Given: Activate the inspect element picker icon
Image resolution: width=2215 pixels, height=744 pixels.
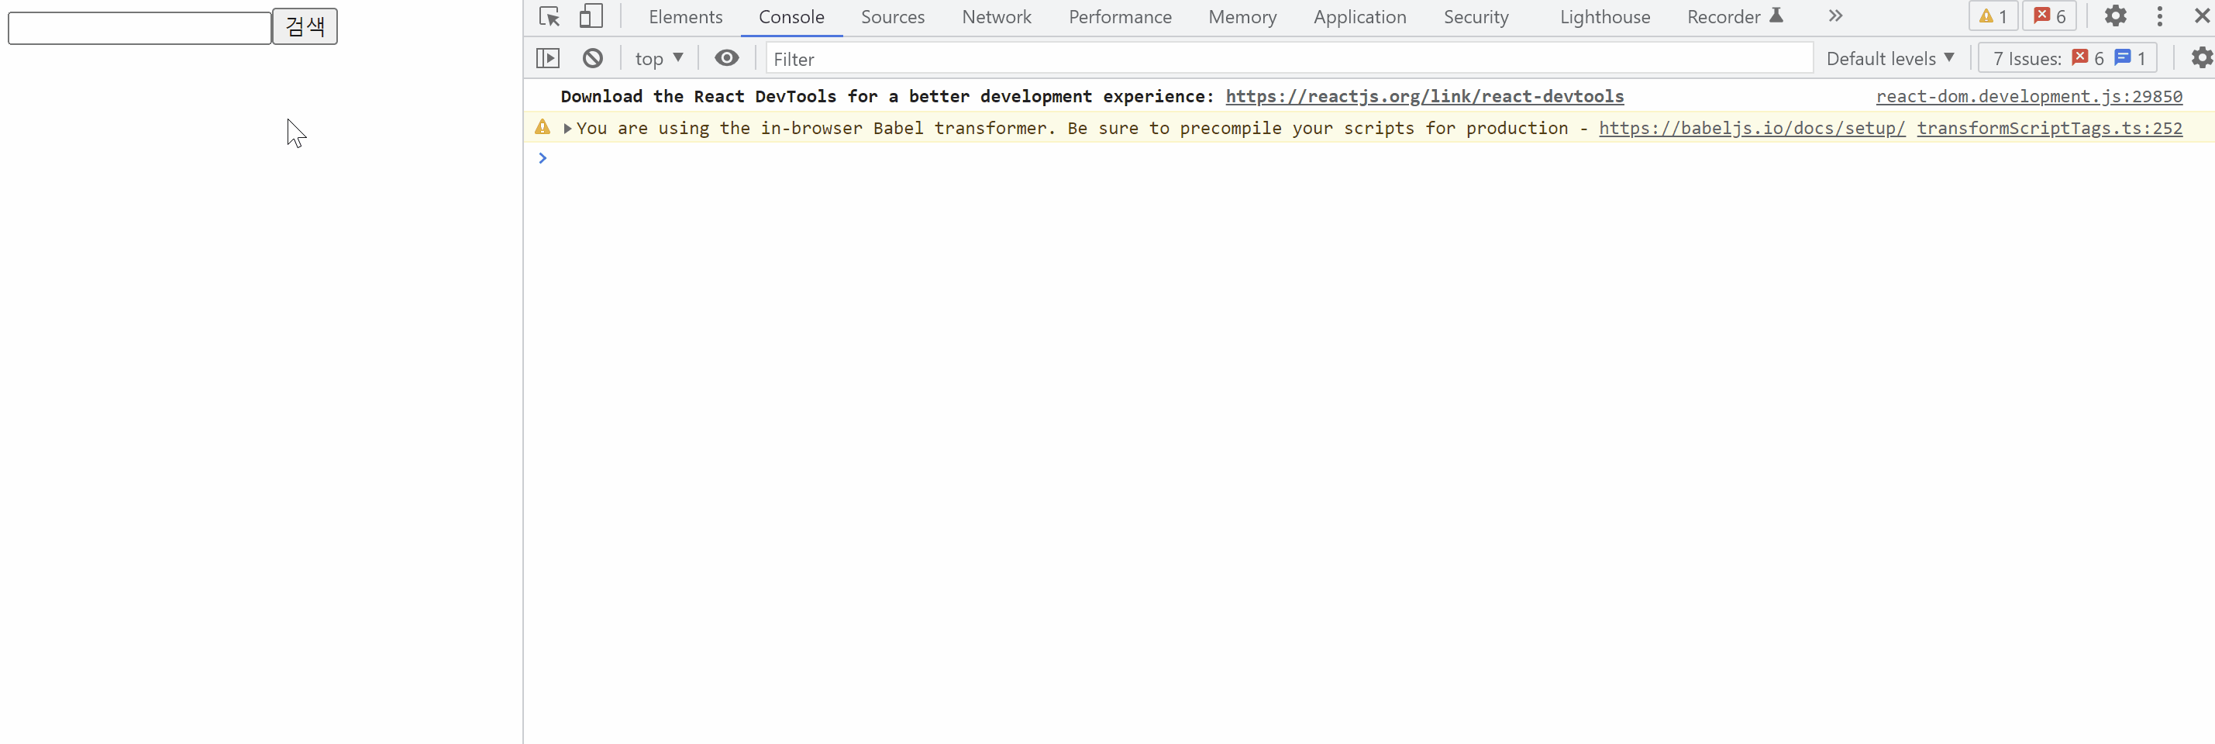Looking at the screenshot, I should tap(549, 16).
